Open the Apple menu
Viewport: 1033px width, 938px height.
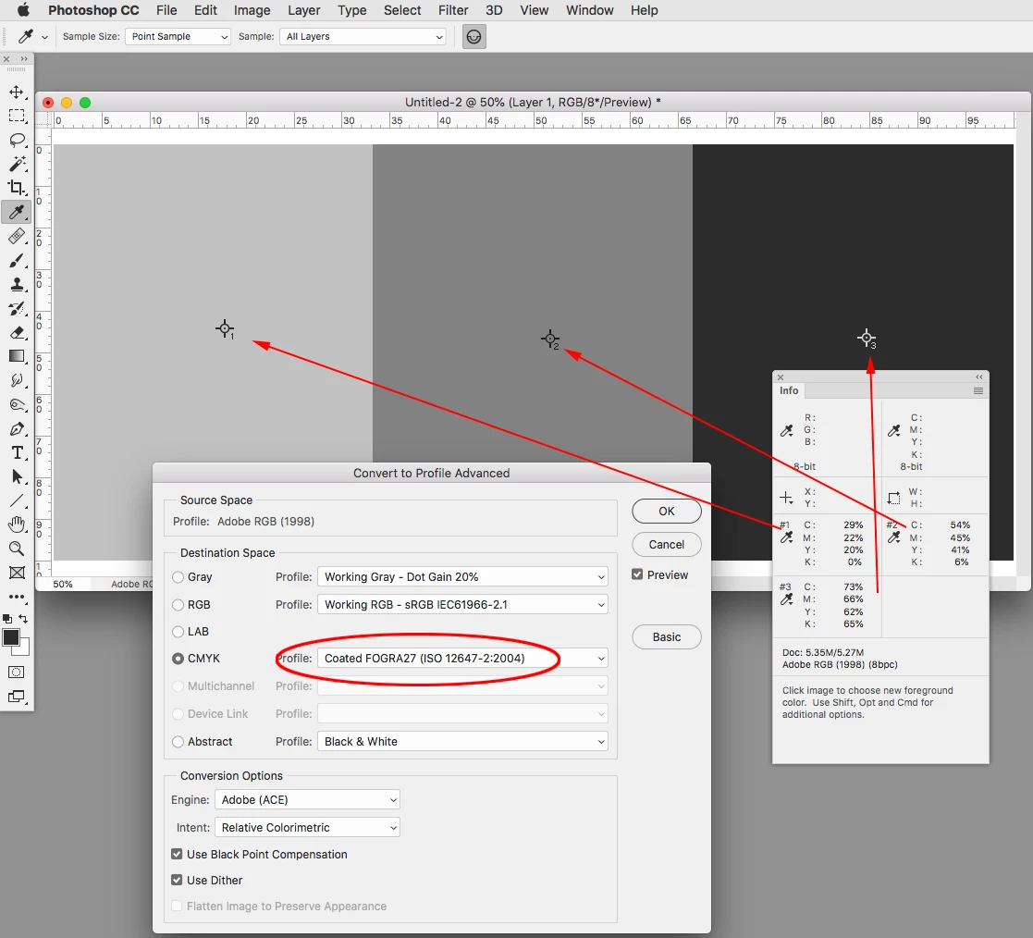(x=23, y=10)
